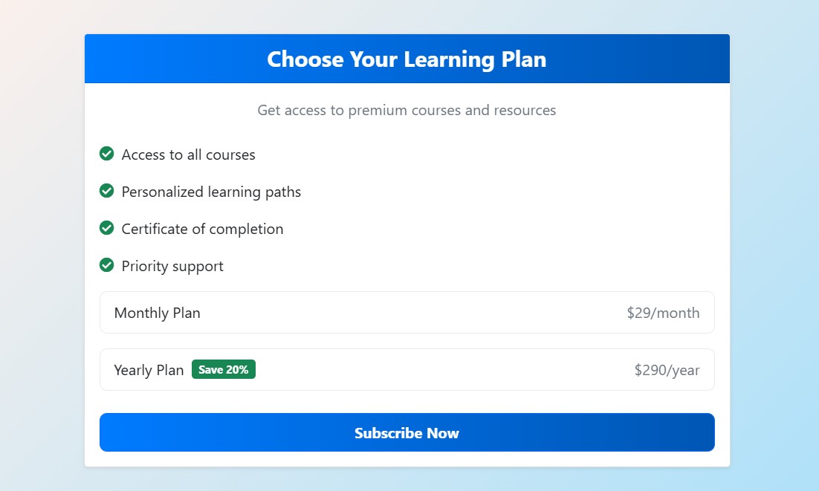The width and height of the screenshot is (819, 491).
Task: Click the checkmark beside Personalized learning paths
Action: (106, 191)
